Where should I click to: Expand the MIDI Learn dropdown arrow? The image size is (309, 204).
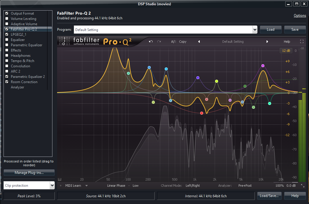coord(86,186)
